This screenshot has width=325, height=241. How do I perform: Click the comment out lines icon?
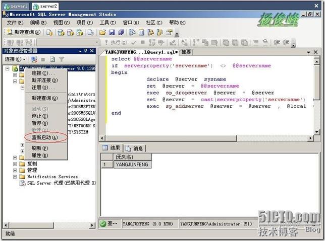tap(256, 43)
